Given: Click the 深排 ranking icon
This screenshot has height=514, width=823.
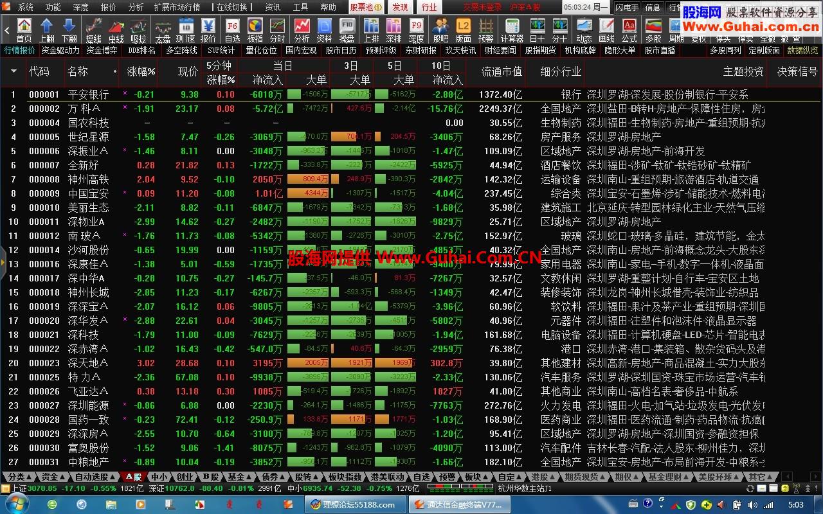Looking at the screenshot, I should [x=393, y=30].
